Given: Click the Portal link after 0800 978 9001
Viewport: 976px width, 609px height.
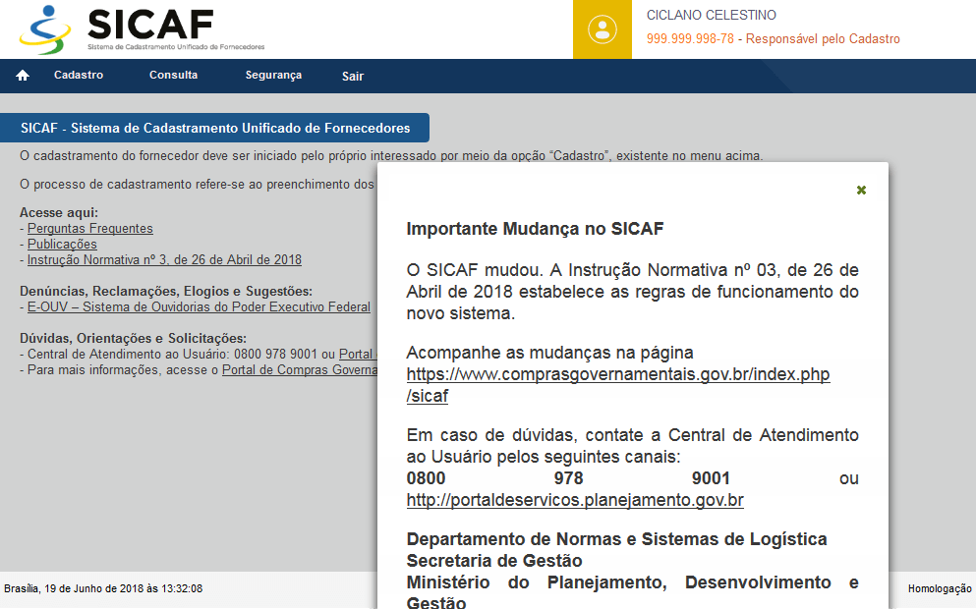Looking at the screenshot, I should point(358,355).
